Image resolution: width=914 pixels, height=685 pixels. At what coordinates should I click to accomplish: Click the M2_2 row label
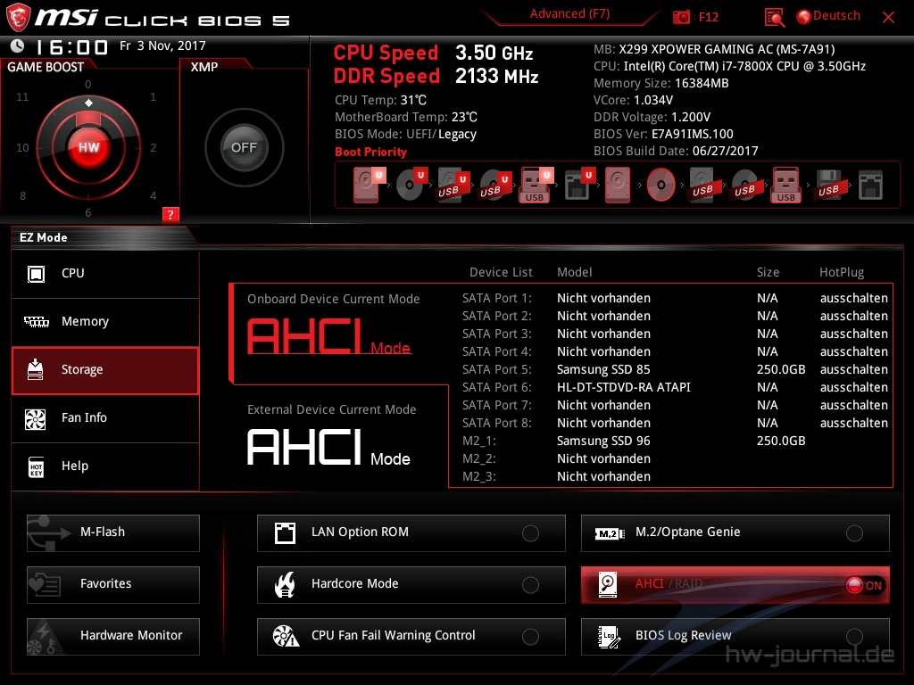(479, 459)
